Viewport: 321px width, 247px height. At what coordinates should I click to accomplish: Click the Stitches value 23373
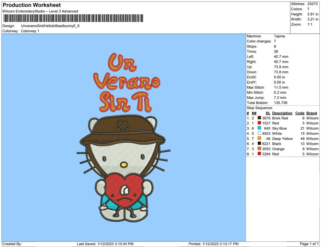(312, 4)
